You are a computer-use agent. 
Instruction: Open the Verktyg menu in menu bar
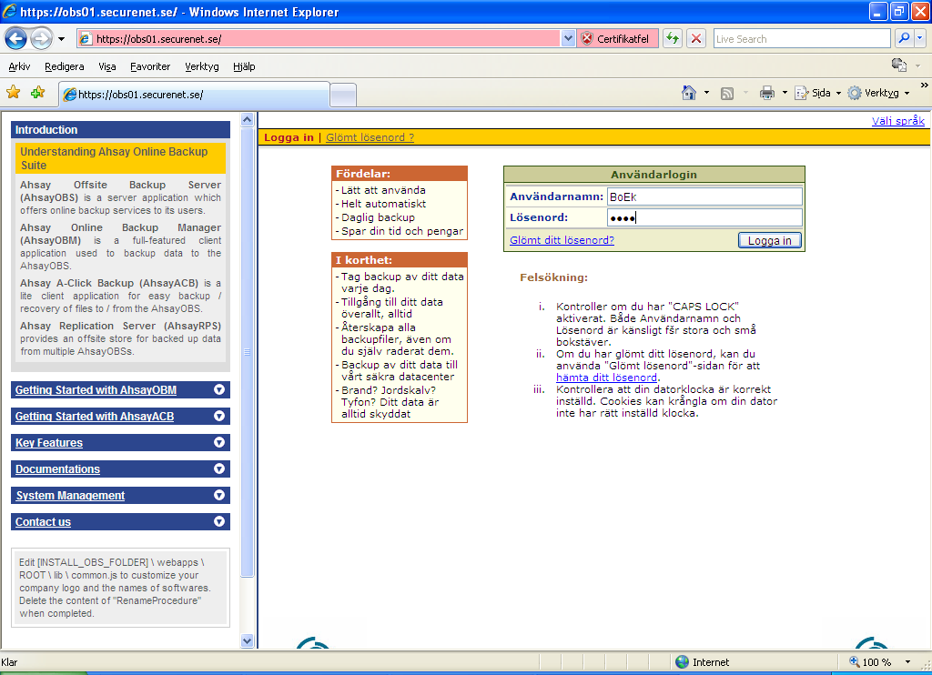point(201,66)
